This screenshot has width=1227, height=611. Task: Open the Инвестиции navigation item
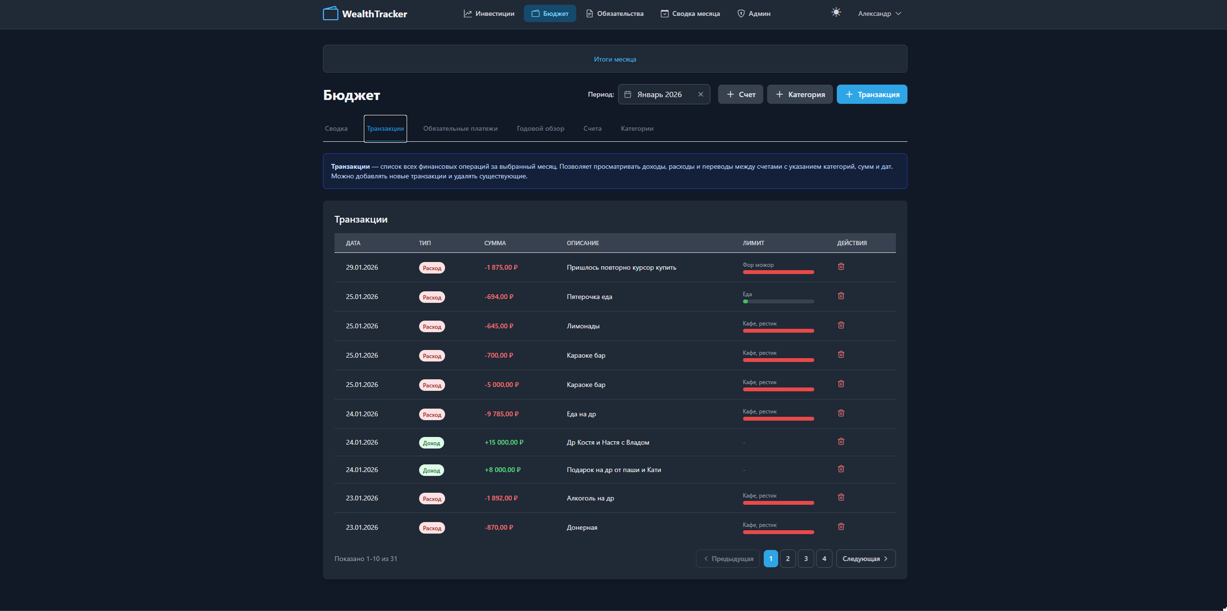click(x=489, y=13)
